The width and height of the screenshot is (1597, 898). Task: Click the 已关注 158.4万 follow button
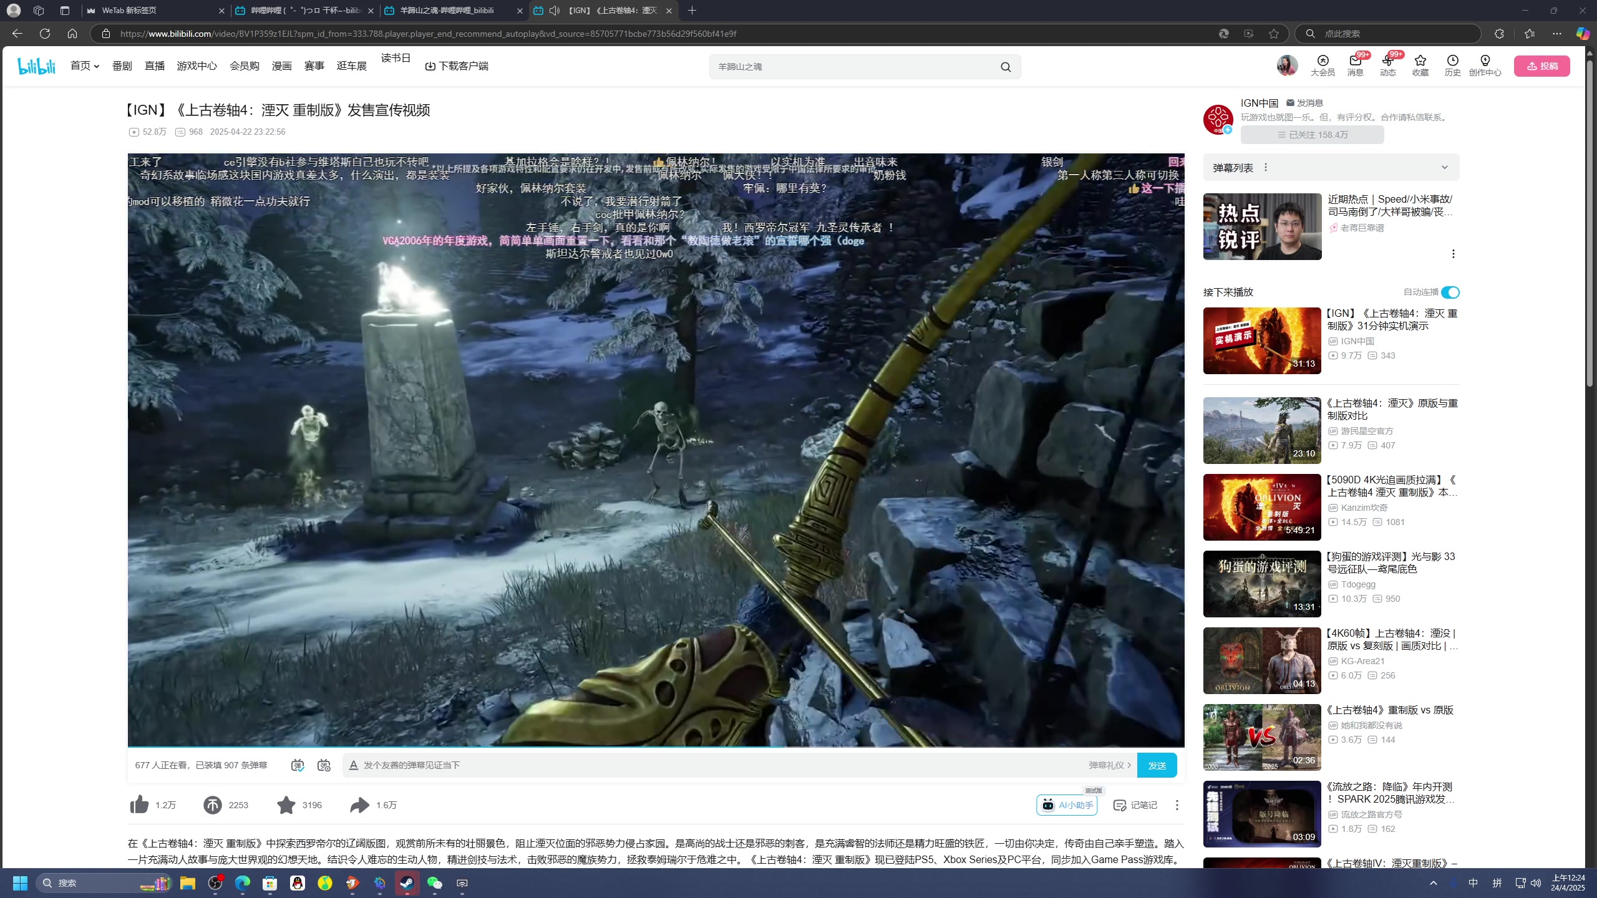(1312, 135)
